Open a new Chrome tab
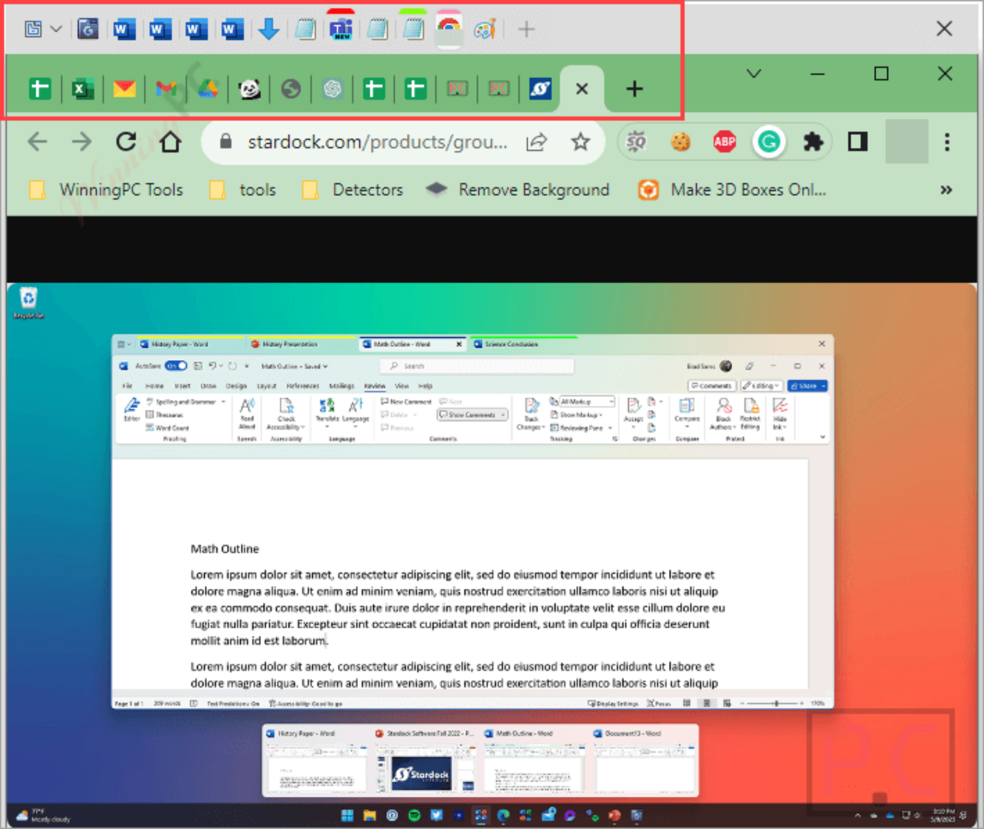This screenshot has height=829, width=984. click(x=634, y=89)
